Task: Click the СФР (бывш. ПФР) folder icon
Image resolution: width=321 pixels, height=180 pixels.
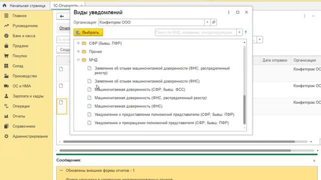Action: click(84, 43)
